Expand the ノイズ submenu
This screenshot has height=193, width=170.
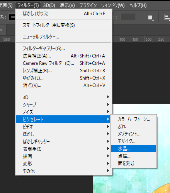point(64,112)
